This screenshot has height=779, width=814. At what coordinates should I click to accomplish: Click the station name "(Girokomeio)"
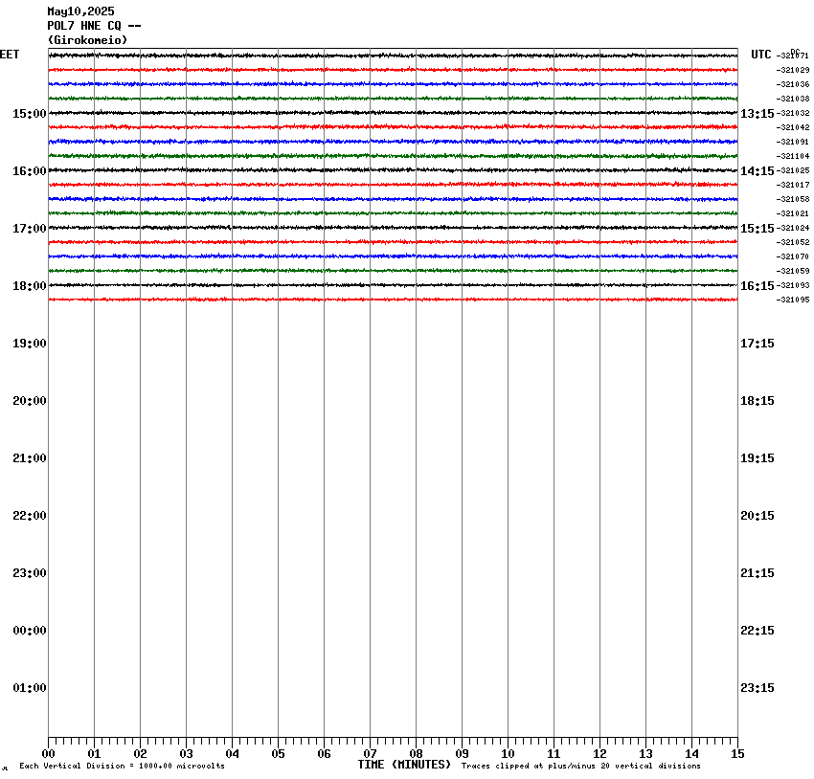[87, 40]
